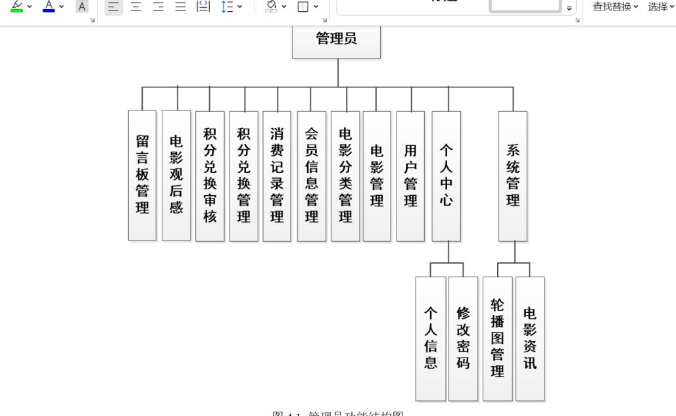Select the 会员信息管理 box
Screen dimensions: 676x416
click(311, 176)
